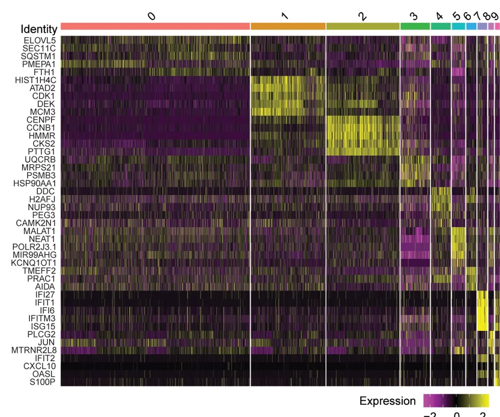Select the MRPS21 gene label
Screen dimensions: 500x417
39,167
